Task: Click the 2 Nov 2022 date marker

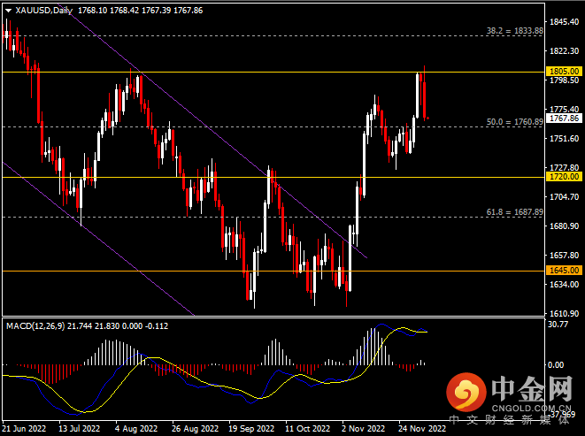Action: click(362, 428)
